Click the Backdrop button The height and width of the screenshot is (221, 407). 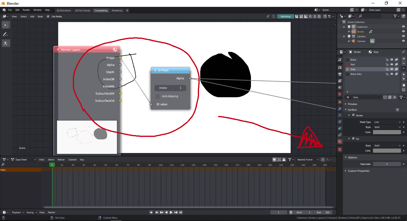click(286, 16)
